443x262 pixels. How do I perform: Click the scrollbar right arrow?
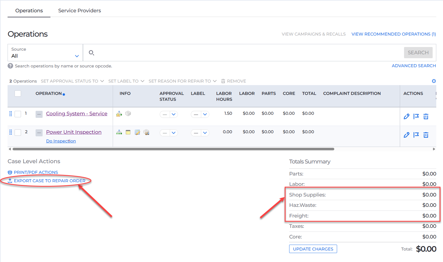pos(434,149)
